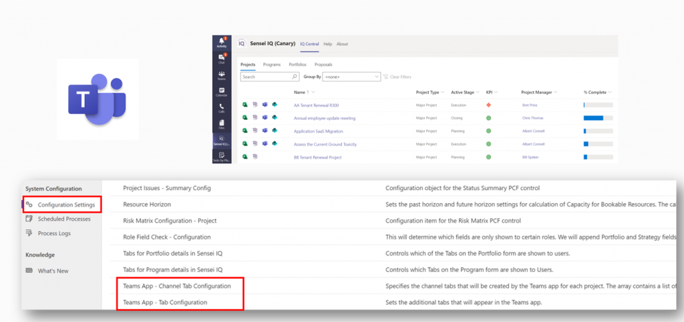Expand the % Complete column filter chevron
Screen dimensions: 684x322
pyautogui.click(x=610, y=92)
